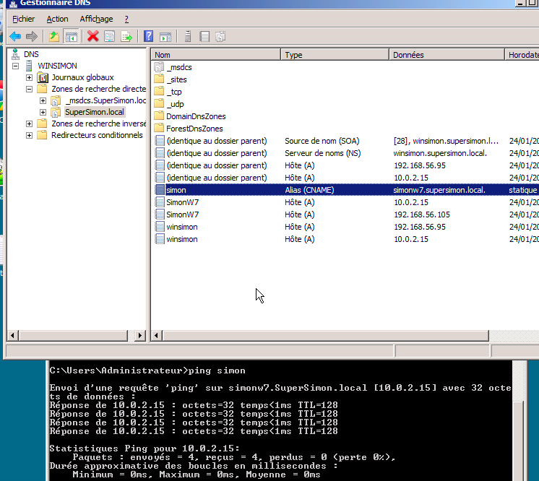539x481 pixels.
Task: Expand the SuperSimon.local zone node
Action: click(x=43, y=113)
